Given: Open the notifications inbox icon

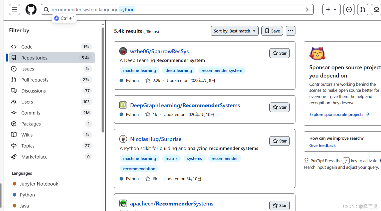Looking at the screenshot, I should point(376,9).
